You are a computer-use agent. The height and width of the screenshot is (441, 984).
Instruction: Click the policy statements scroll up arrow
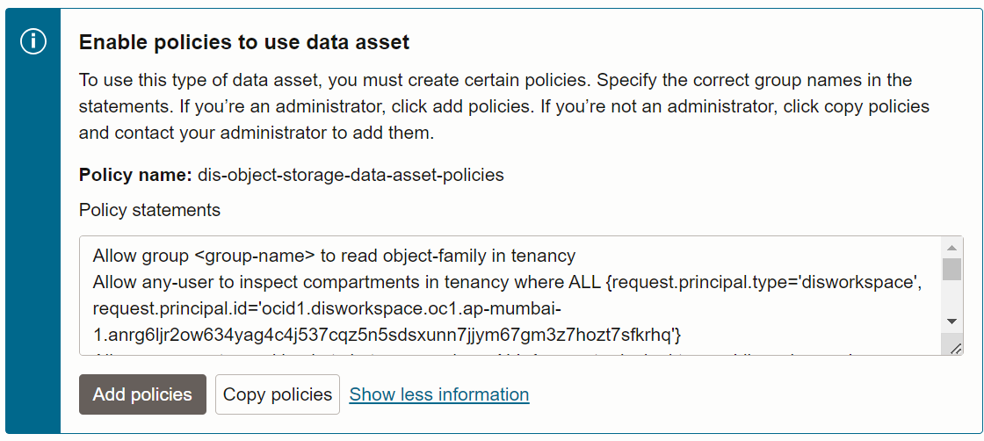(951, 247)
